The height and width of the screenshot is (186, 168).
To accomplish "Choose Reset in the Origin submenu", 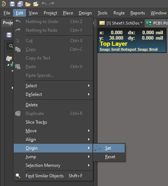I will (109, 157).
